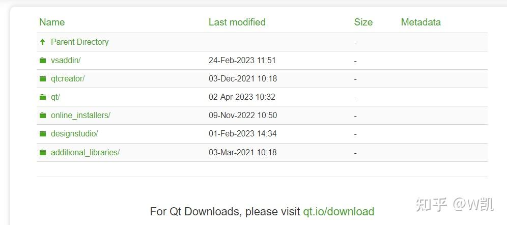Click the folder icon beside vsaddin/

pos(43,60)
